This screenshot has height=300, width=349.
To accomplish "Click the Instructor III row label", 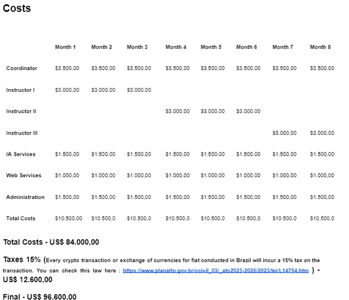I will click(x=22, y=133).
